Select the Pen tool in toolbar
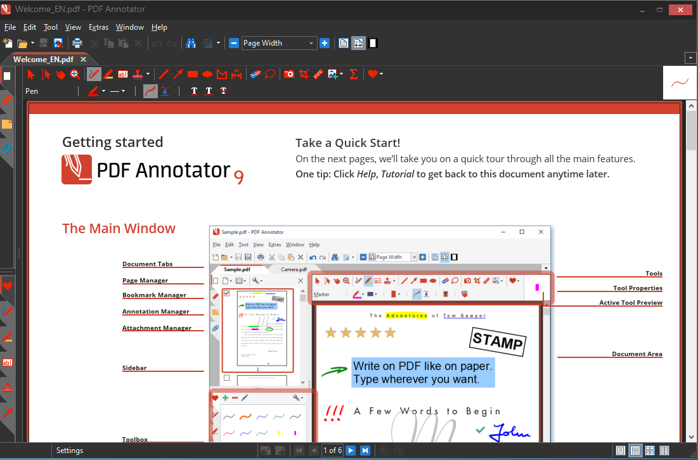 coord(93,74)
